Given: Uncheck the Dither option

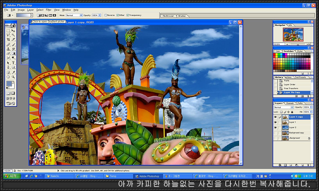Looking at the screenshot, I should click(118, 15).
